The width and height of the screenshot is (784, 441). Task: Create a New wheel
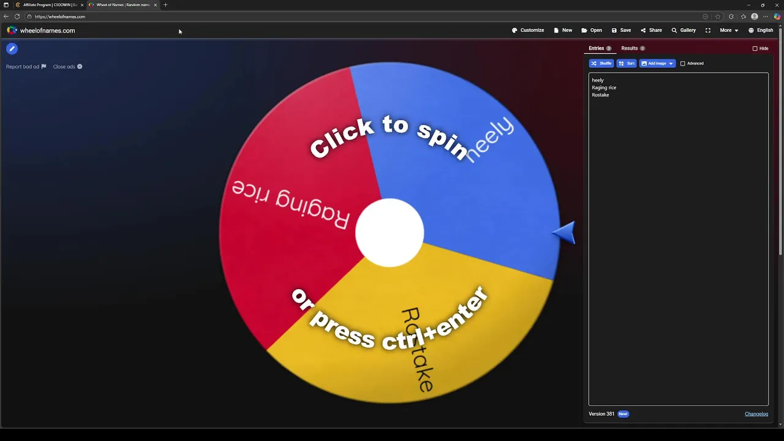pos(563,30)
